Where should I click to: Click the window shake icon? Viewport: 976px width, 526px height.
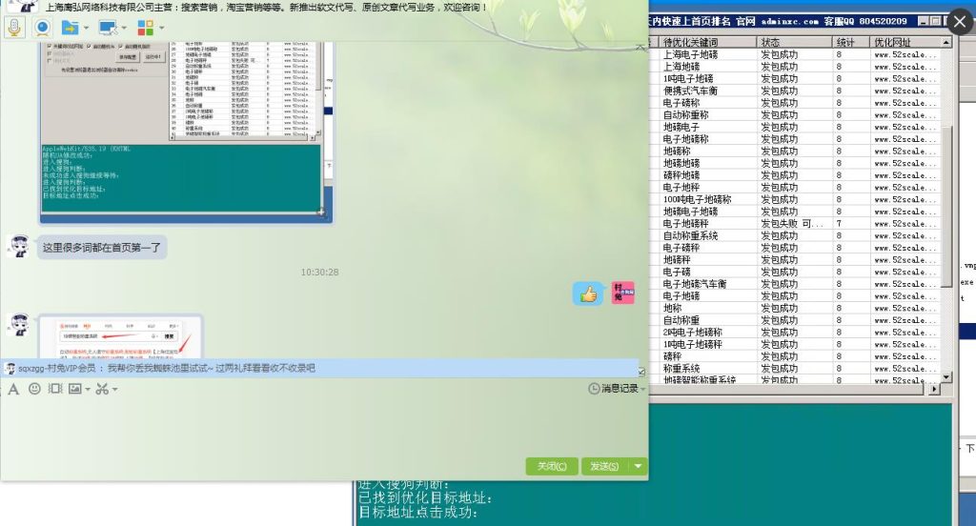pyautogui.click(x=55, y=389)
